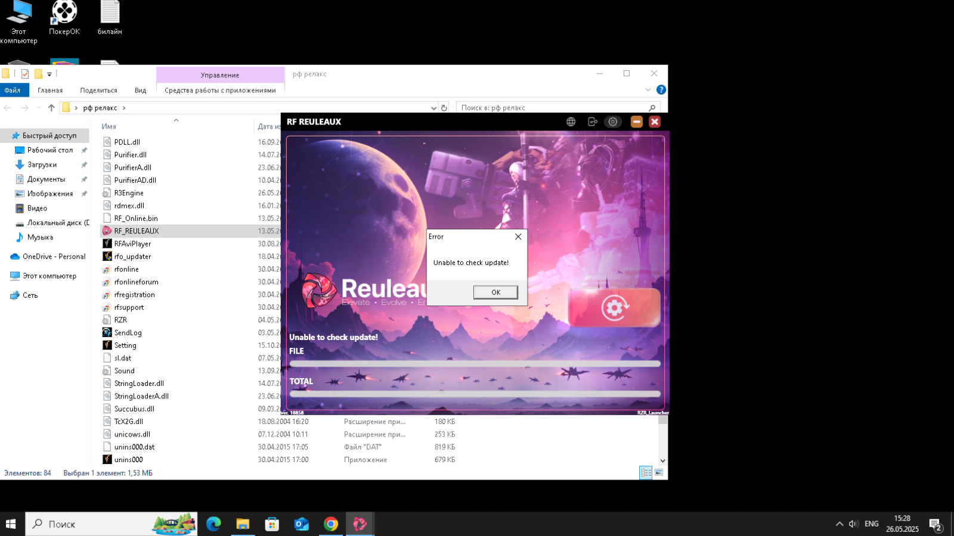
Task: Open quick access toolbar customize dropdown
Action: 49,74
